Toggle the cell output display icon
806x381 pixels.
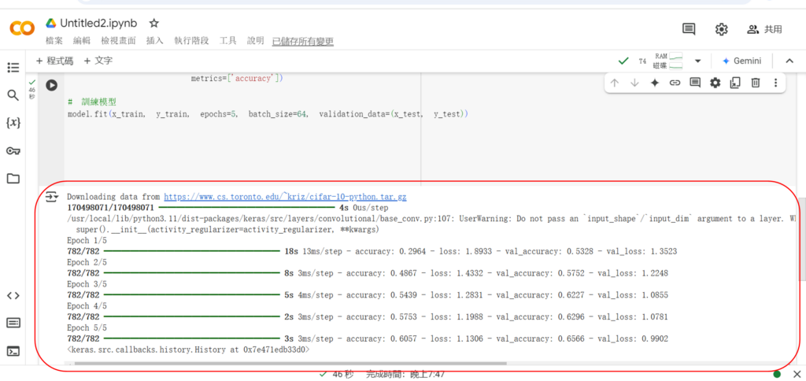tap(52, 197)
